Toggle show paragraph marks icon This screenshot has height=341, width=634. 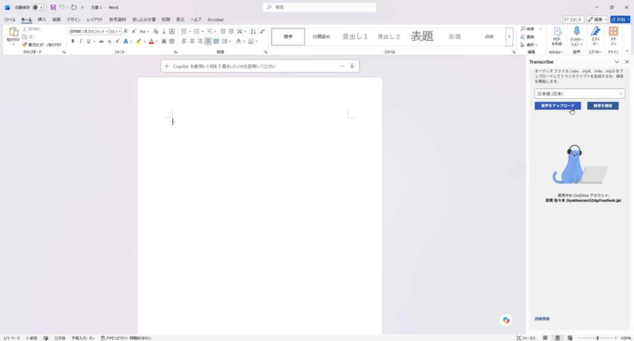(x=263, y=31)
